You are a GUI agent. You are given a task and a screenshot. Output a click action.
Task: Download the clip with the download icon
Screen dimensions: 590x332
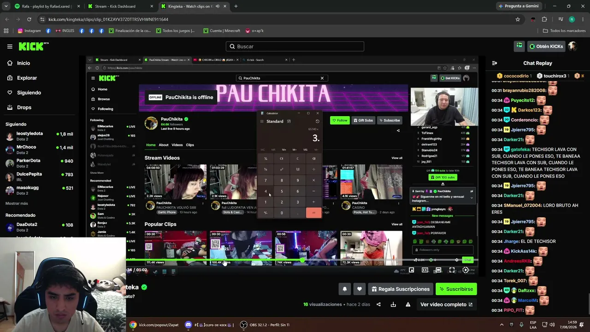393,304
